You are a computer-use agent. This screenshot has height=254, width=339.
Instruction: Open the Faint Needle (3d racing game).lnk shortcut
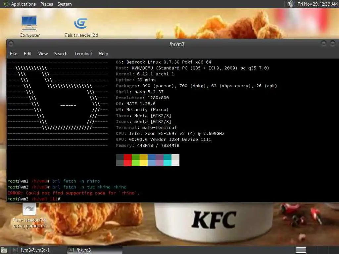point(29,216)
